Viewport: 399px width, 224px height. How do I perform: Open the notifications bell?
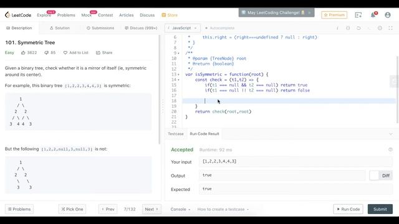click(x=373, y=15)
